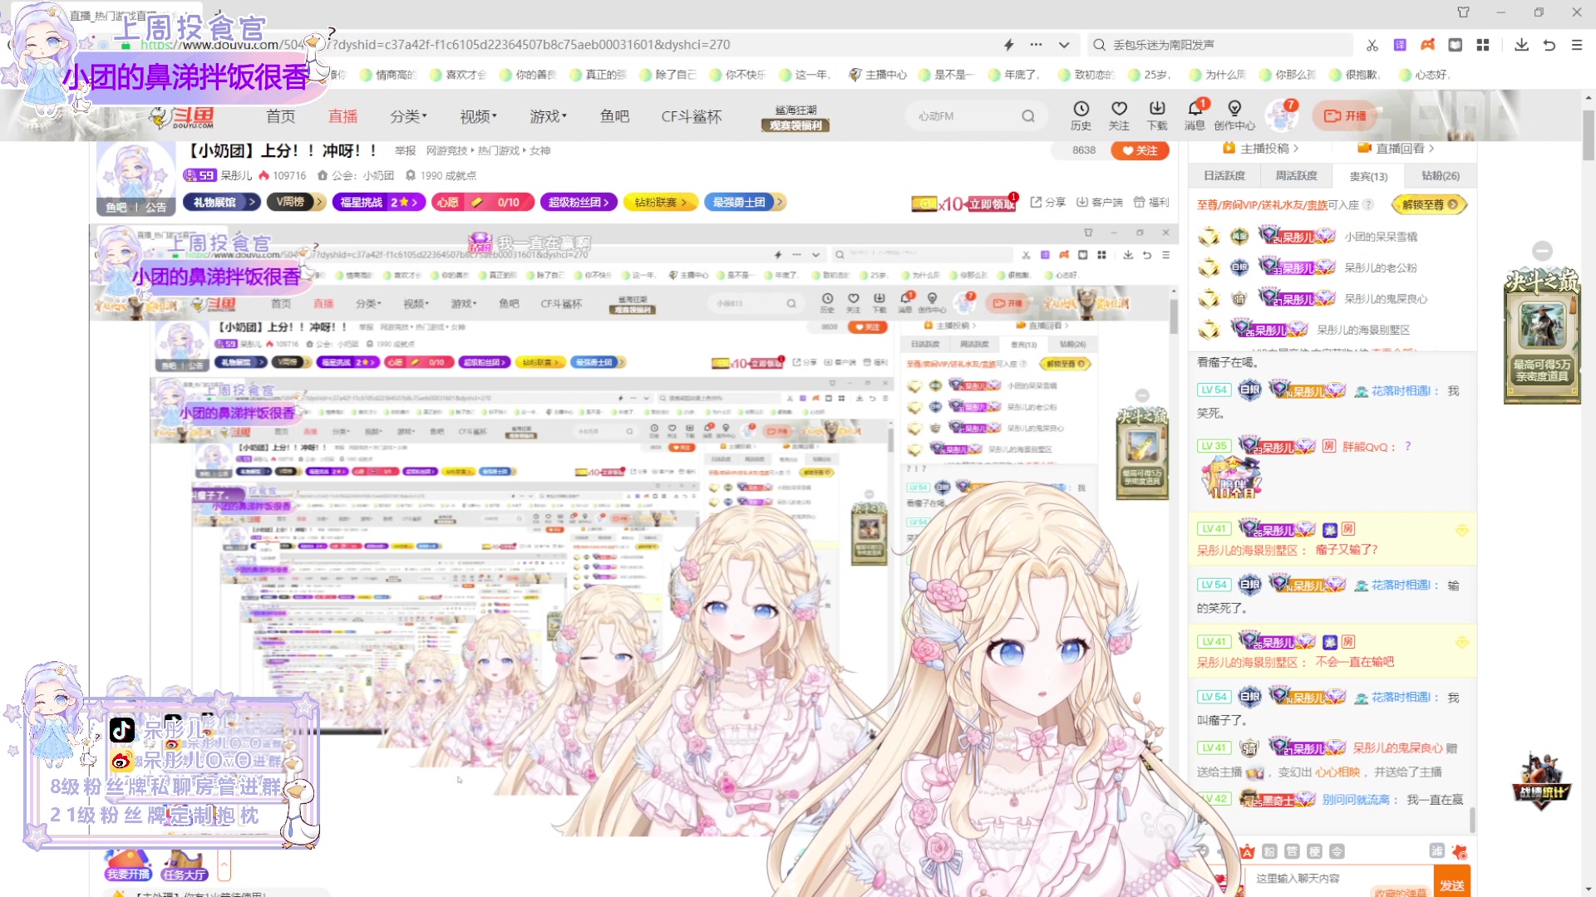This screenshot has width=1596, height=897.
Task: Click the 关注 follow button
Action: tap(1140, 150)
